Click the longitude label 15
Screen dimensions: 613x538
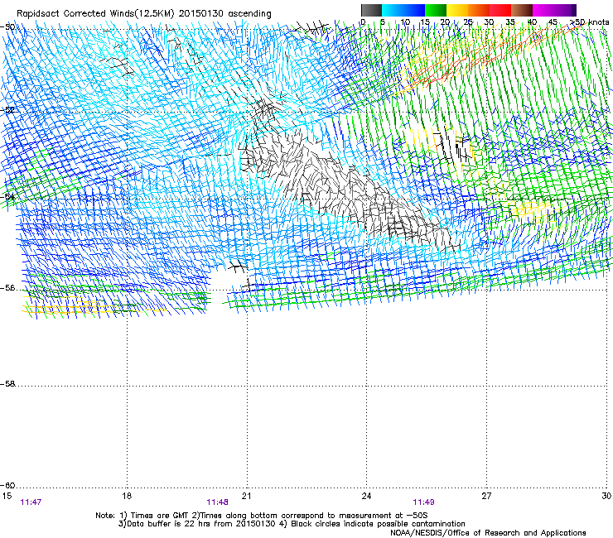(7, 496)
